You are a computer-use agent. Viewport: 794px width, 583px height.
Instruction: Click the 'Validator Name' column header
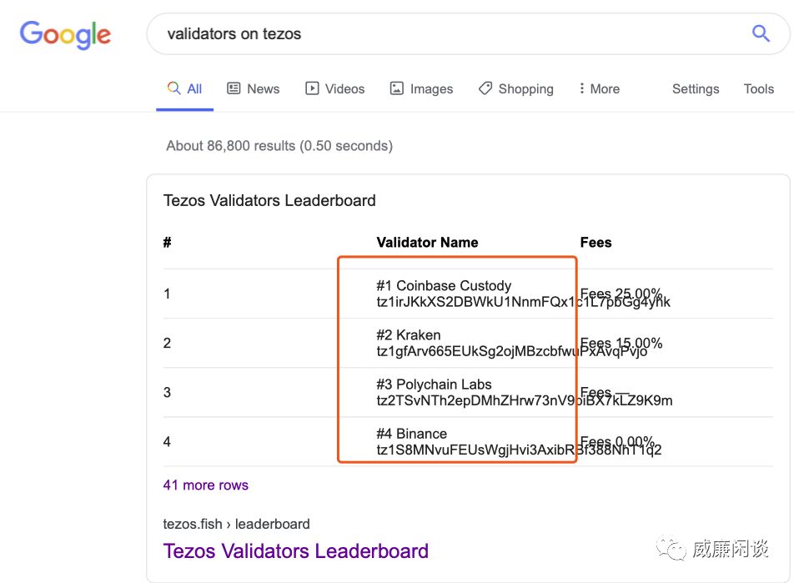pos(427,243)
